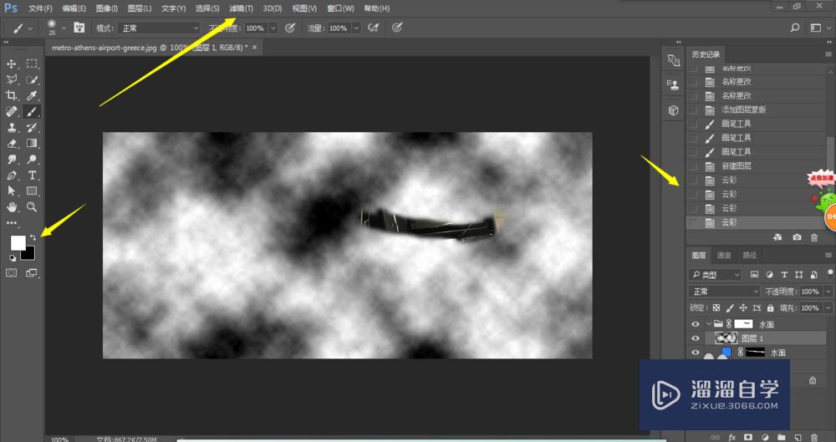Open the Edit Toolbar three-dots menu
Image resolution: width=836 pixels, height=442 pixels.
coord(11,223)
